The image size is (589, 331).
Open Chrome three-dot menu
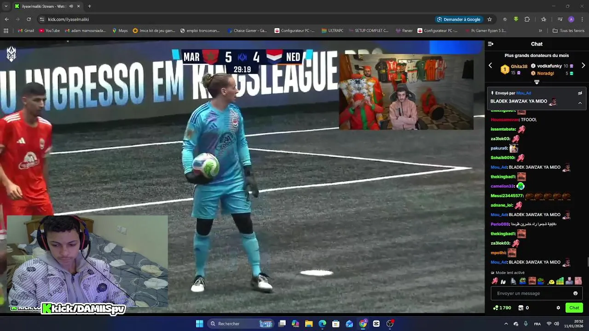coord(583,19)
